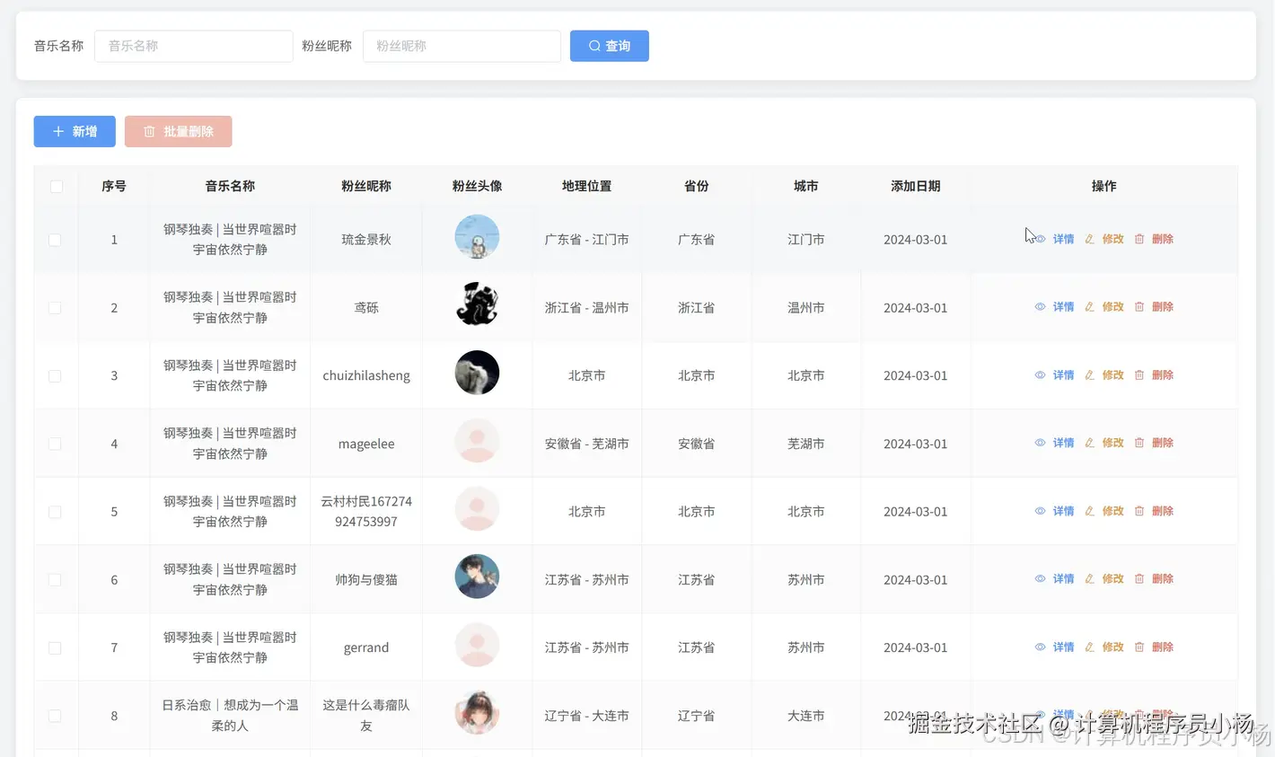
Task: Check the checkbox on gerrand's row
Action: click(56, 647)
